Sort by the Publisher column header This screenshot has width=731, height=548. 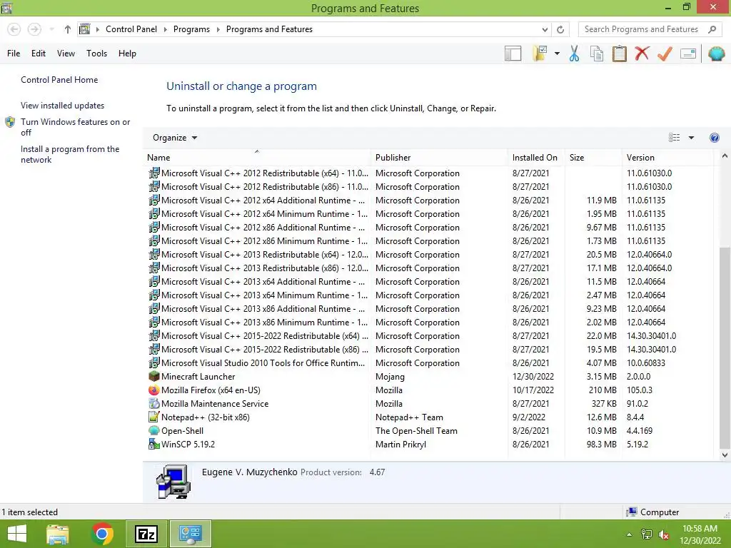439,158
